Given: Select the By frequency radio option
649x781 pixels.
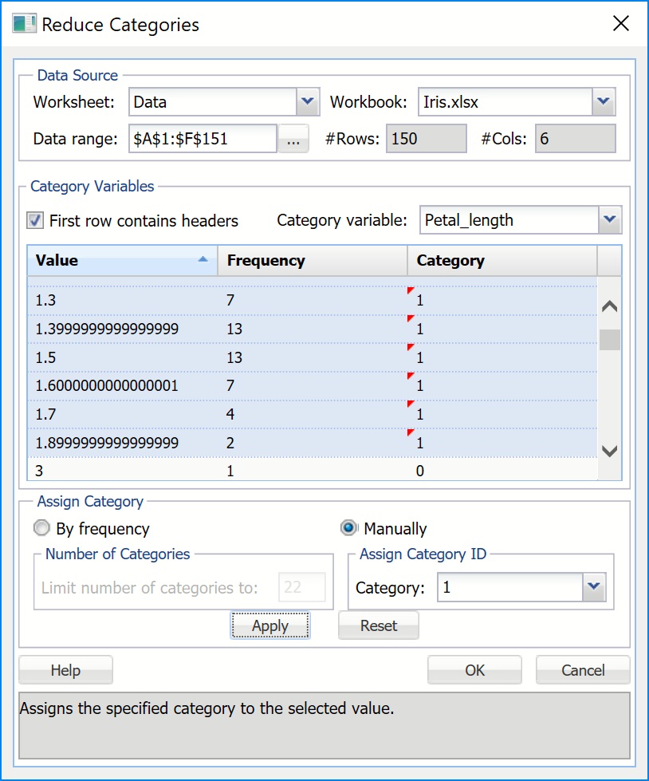Looking at the screenshot, I should coord(41,528).
